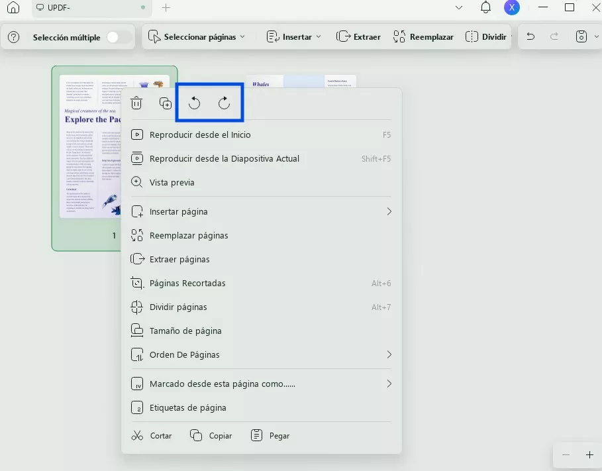Image resolution: width=602 pixels, height=471 pixels.
Task: Click the Extraer páginas icon in menu
Action: (x=138, y=259)
